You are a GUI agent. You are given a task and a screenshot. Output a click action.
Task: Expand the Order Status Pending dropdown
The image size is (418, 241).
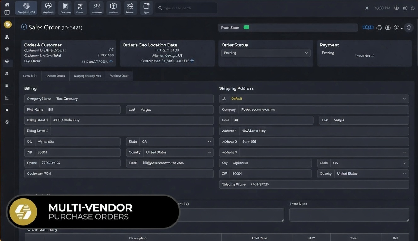tap(266, 53)
